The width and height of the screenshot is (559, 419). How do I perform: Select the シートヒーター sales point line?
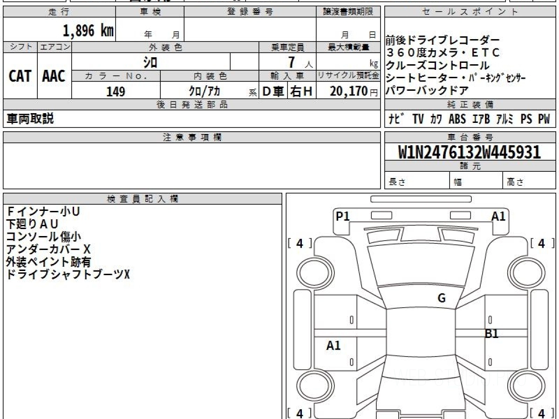(x=456, y=78)
